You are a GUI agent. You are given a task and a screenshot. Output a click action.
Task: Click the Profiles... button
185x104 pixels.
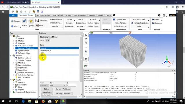pos(66,89)
